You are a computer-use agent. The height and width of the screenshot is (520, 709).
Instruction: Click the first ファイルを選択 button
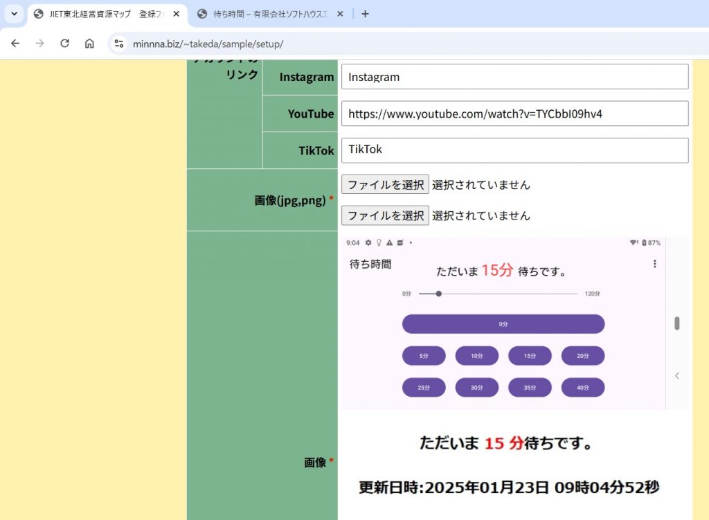(385, 185)
